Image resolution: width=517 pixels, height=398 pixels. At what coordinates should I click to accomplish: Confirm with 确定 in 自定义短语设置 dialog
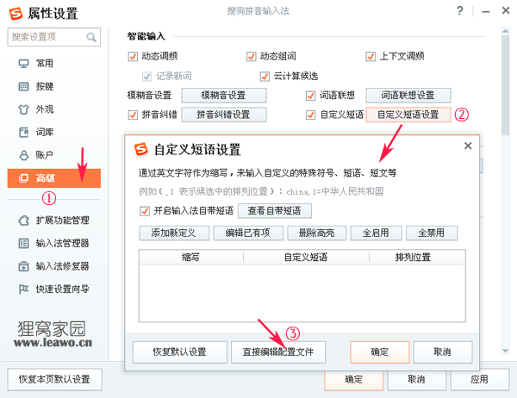pos(380,352)
